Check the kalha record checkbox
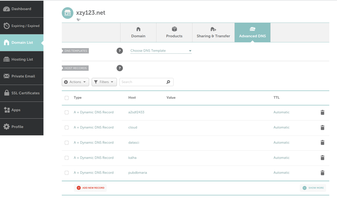Viewport: 337px width, 199px height. click(67, 158)
